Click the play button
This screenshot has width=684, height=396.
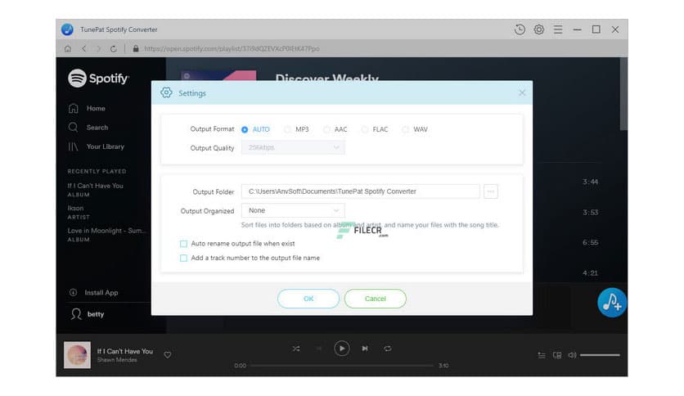click(341, 349)
